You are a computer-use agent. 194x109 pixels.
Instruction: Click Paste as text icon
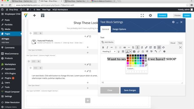pyautogui.click(x=134, y=51)
